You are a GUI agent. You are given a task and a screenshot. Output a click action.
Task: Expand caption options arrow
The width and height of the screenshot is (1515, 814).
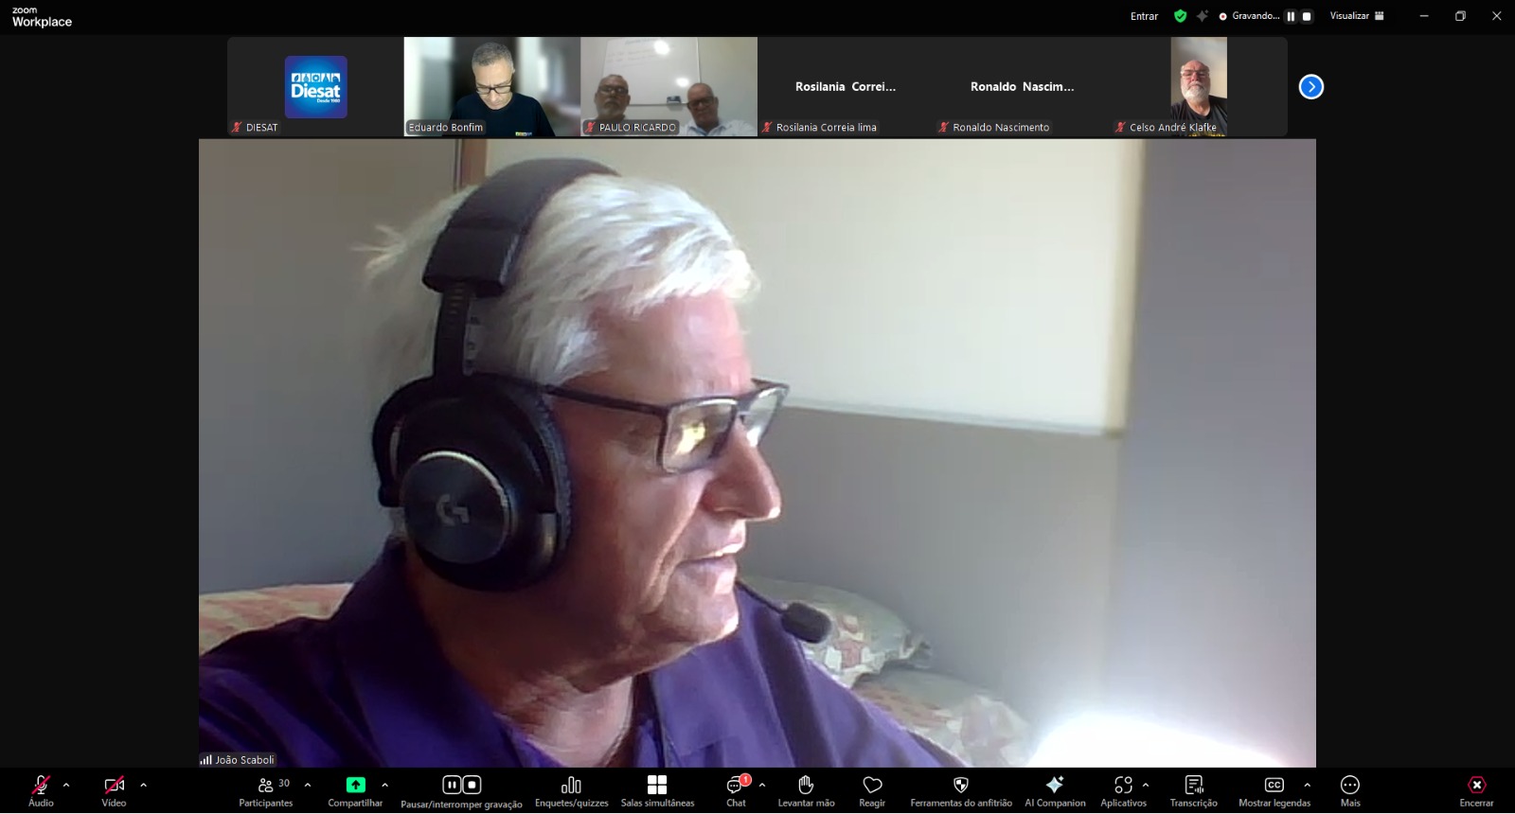[x=1308, y=785]
